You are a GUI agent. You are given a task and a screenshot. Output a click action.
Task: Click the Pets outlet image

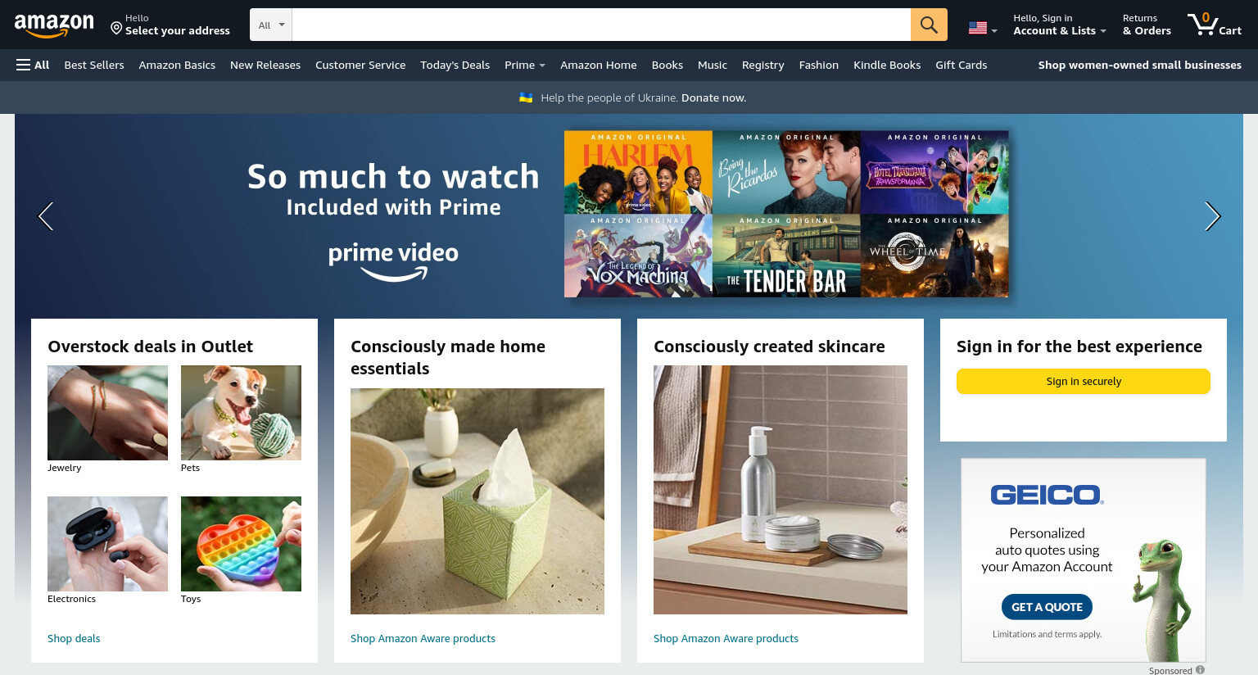241,413
